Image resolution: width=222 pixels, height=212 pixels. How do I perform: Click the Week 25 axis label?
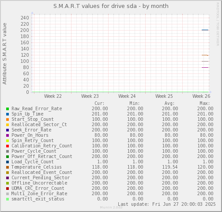(164, 96)
